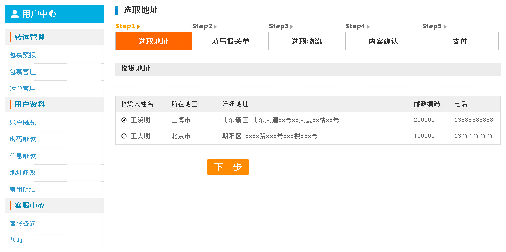506x252 pixels.
Task: Click the 帮助 link
Action: coord(16,240)
